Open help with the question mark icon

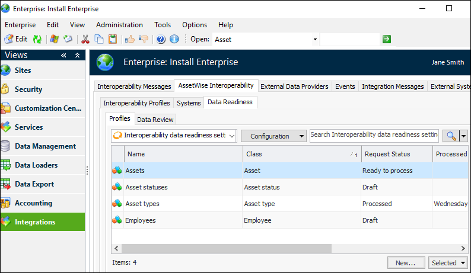161,39
